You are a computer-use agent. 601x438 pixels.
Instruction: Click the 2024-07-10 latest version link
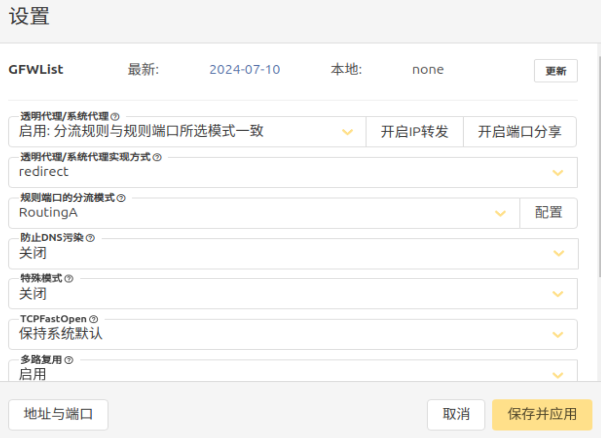click(x=245, y=70)
